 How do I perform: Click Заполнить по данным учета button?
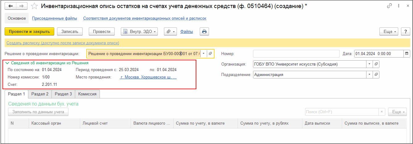pos(38,112)
